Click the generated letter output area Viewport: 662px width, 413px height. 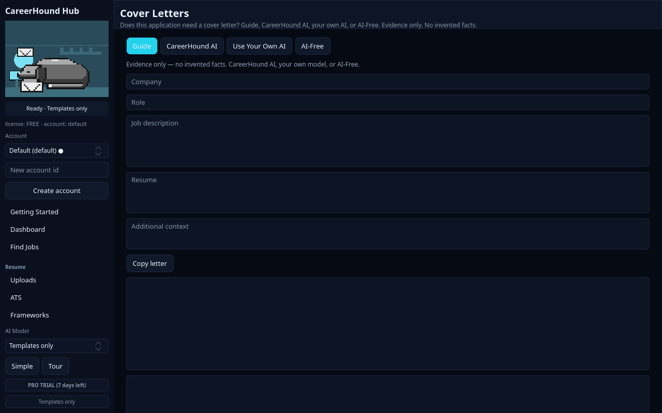(388, 324)
